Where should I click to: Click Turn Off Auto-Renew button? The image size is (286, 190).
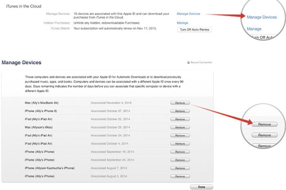(194, 29)
